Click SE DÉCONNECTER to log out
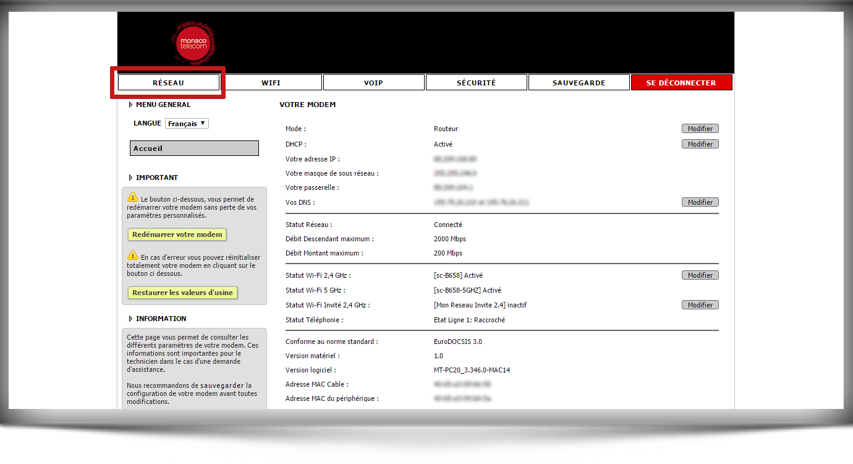853x464 pixels. (x=681, y=82)
